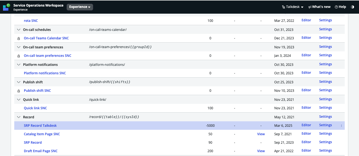This screenshot has width=359, height=156.
Task: Open What's new announcements
Action: pyautogui.click(x=319, y=7)
